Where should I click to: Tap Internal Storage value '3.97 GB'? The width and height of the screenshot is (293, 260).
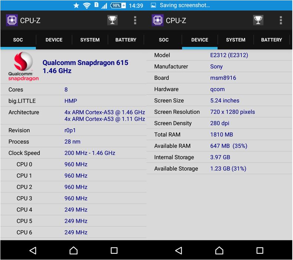(220, 157)
